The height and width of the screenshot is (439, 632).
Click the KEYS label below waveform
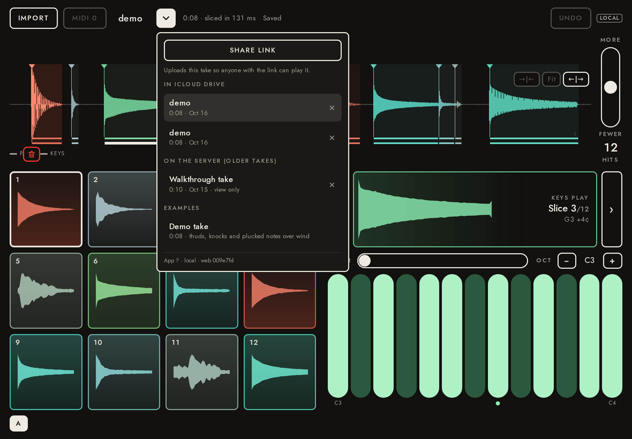click(x=57, y=153)
